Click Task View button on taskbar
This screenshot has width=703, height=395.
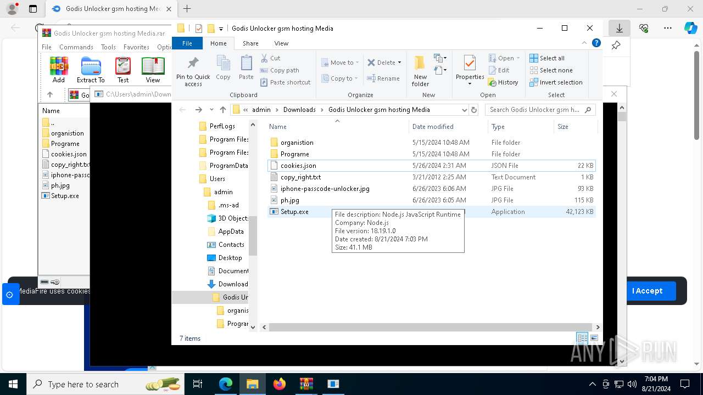(198, 384)
